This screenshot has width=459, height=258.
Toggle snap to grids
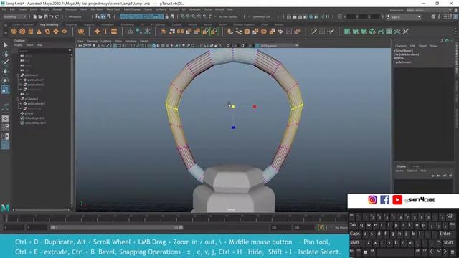pos(183,16)
